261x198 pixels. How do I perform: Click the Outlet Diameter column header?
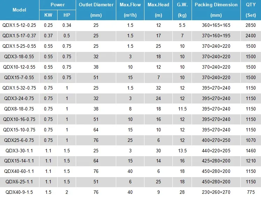pyautogui.click(x=96, y=10)
